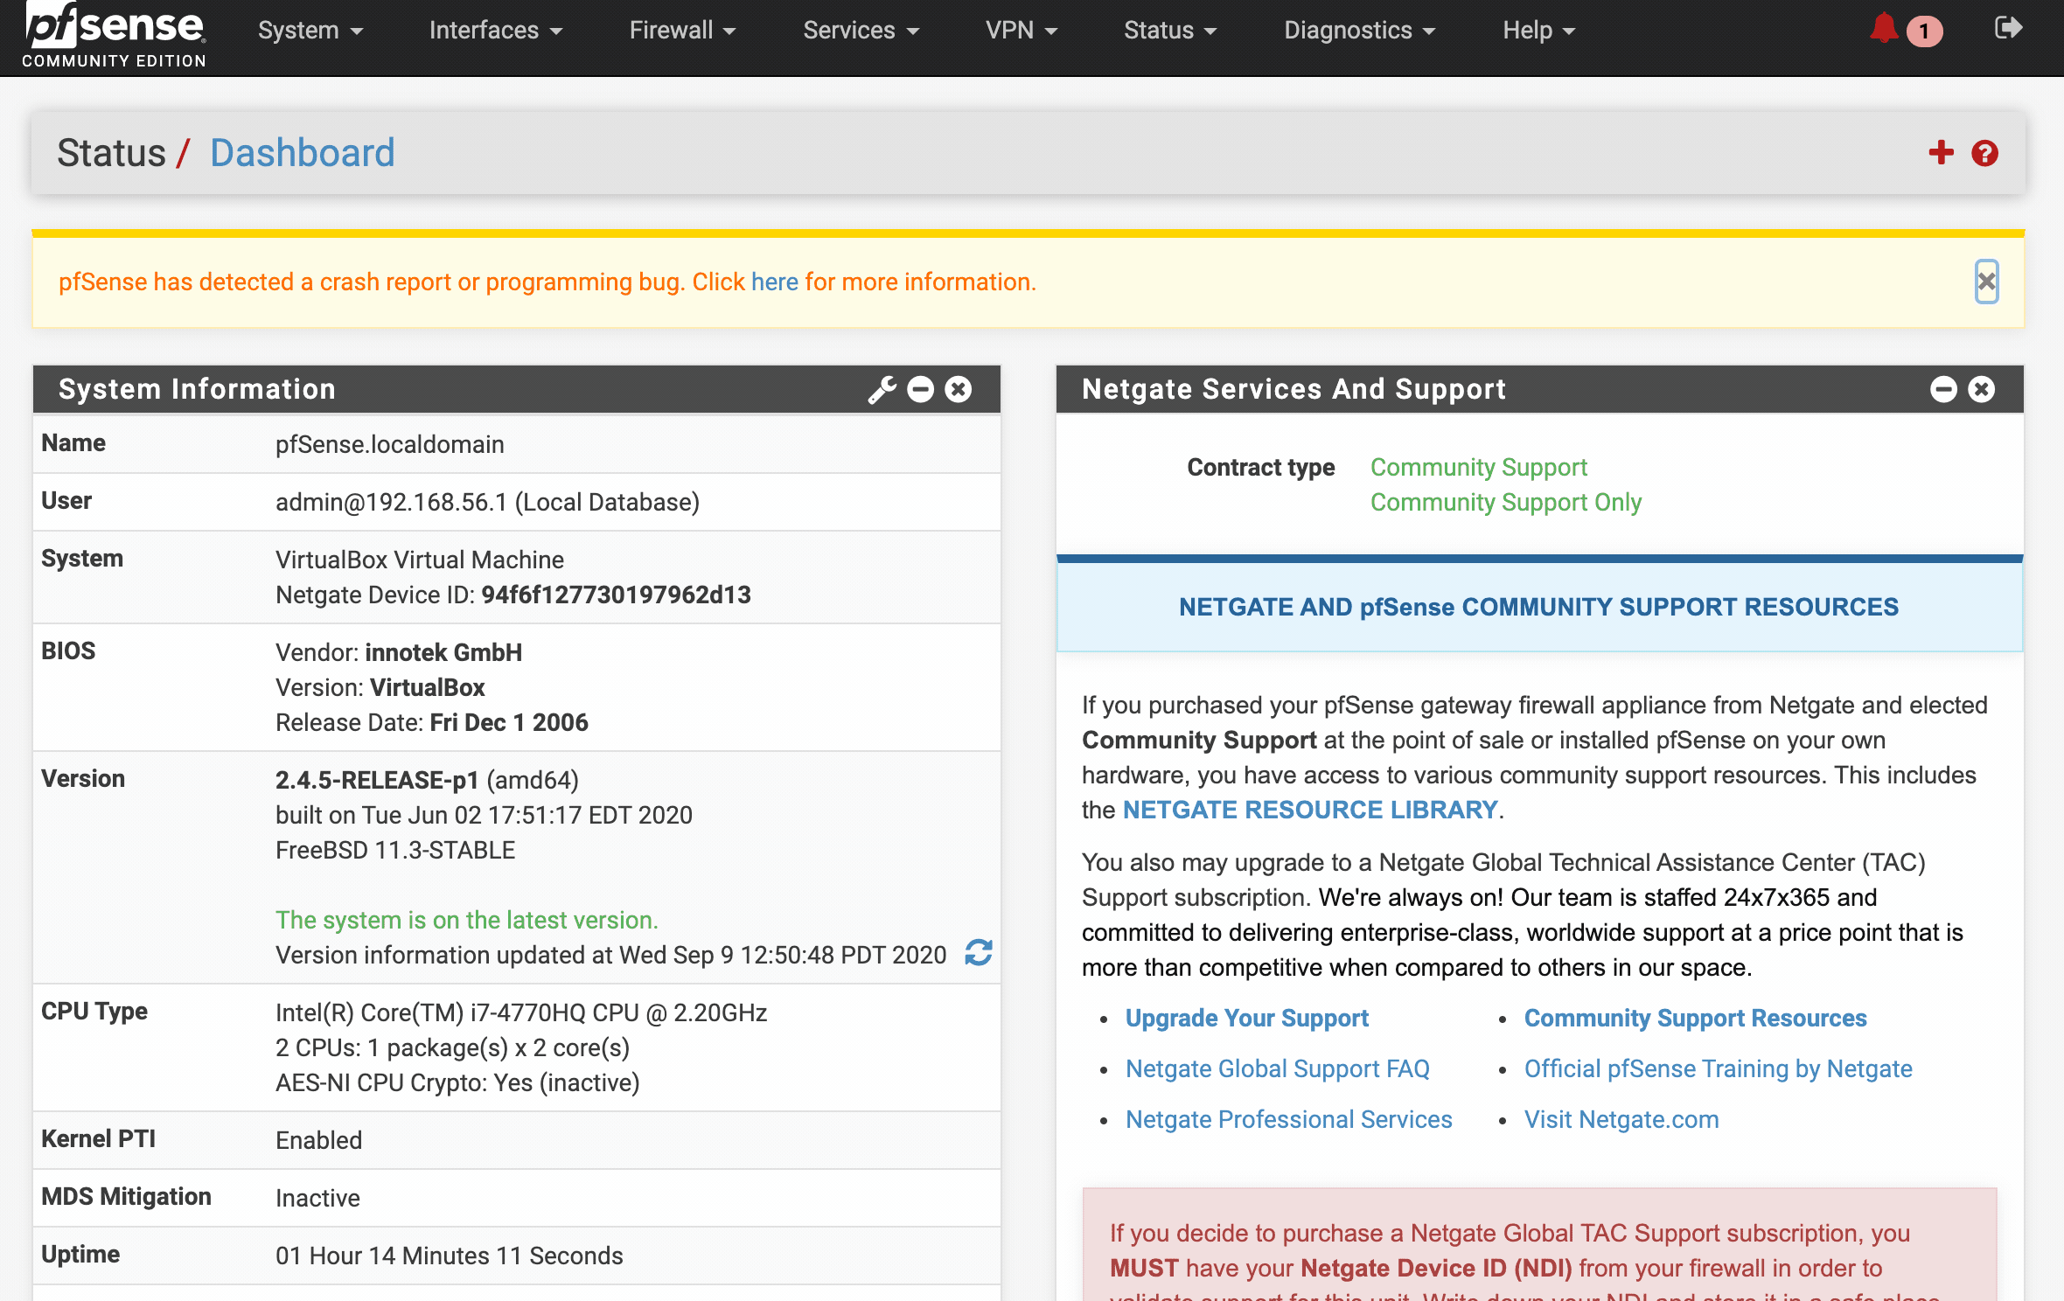Dismiss the crash report warning banner
Viewport: 2064px width, 1301px height.
click(1986, 282)
